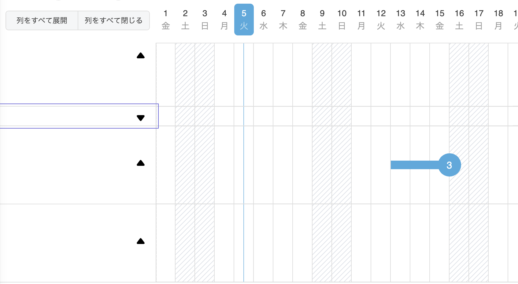This screenshot has width=518, height=284.
Task: Pick date 14 木 in the date header
Action: [x=420, y=20]
